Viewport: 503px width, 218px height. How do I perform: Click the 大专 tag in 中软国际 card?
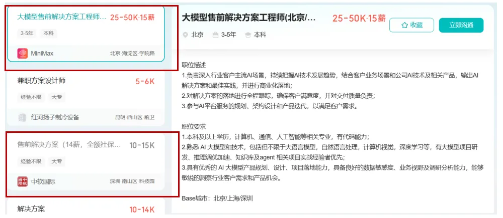point(57,161)
